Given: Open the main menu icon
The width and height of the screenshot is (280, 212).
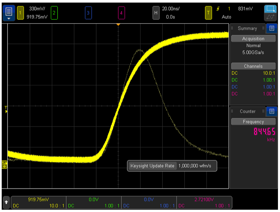Looking at the screenshot, I should (x=9, y=13).
